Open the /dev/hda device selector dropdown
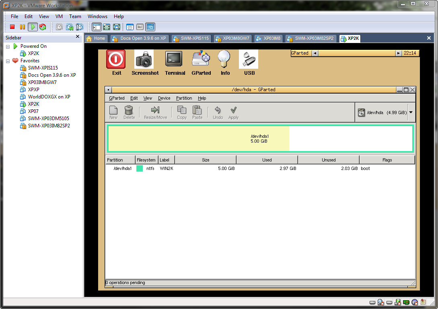The width and height of the screenshot is (438, 309). coord(411,112)
